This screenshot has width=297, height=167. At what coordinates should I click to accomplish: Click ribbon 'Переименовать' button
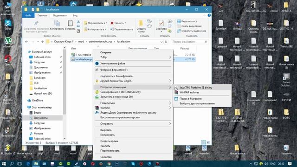(122, 29)
